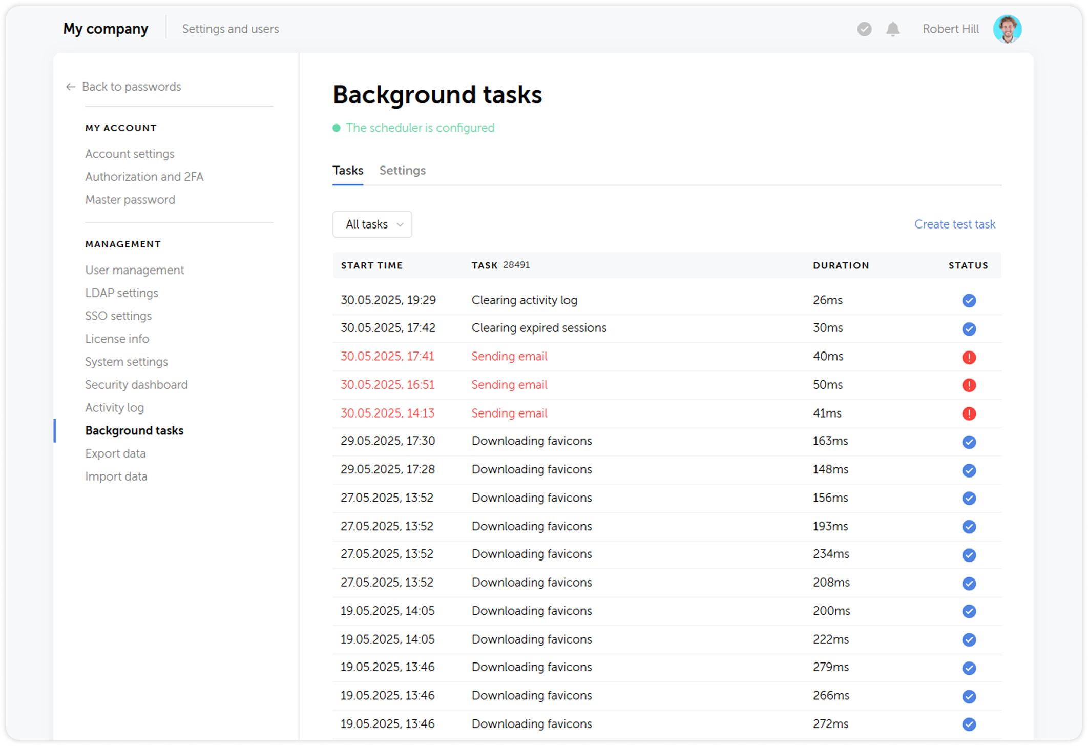Click My company logo text
This screenshot has width=1088, height=746.
[x=106, y=29]
